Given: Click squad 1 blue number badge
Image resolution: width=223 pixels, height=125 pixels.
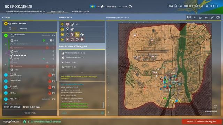Looking at the screenshot, I should tap(6, 75).
